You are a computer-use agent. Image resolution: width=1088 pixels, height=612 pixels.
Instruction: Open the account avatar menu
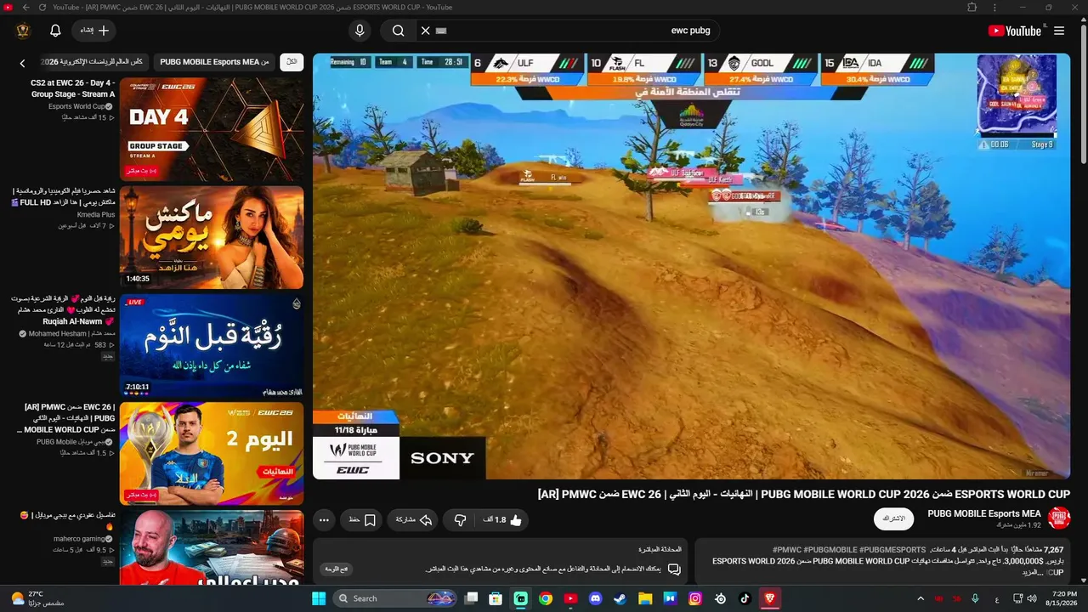pos(23,31)
